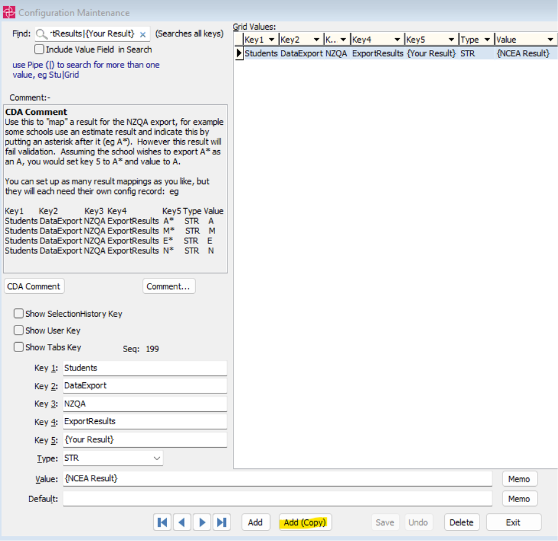This screenshot has width=558, height=541.
Task: Click the Add button
Action: click(255, 522)
